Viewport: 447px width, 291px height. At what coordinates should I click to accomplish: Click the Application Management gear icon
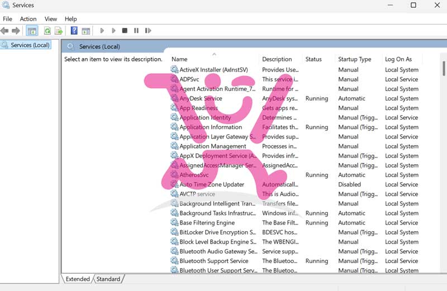tap(174, 146)
